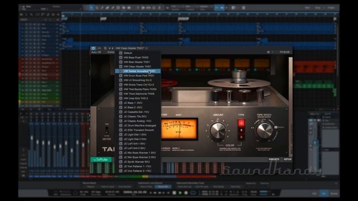Click the Softube logo

[x=101, y=160]
